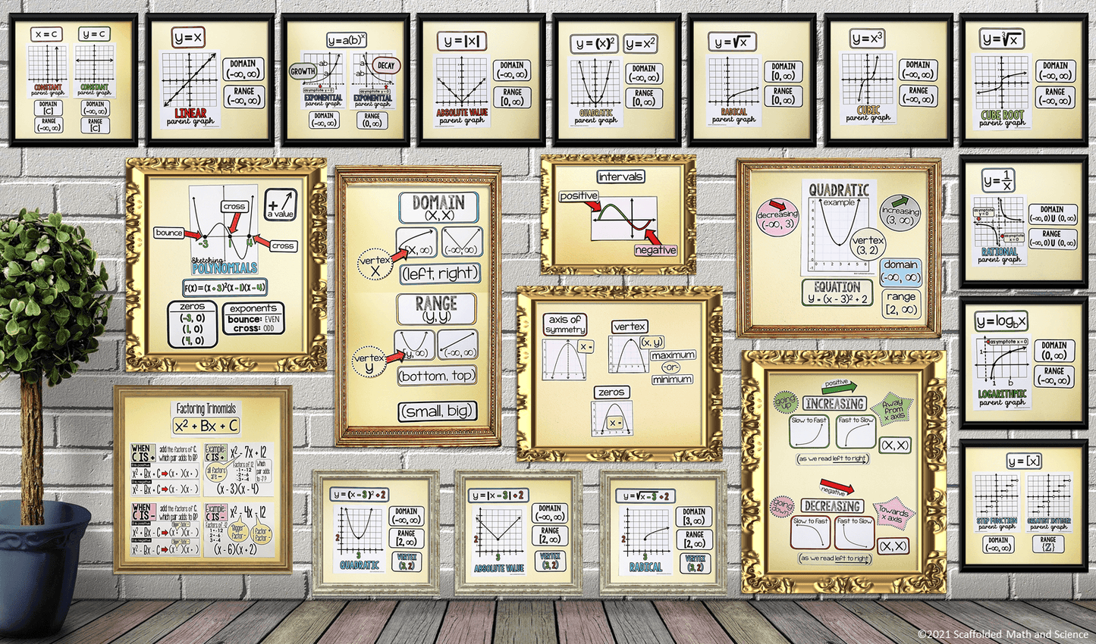Click the '(x - 6)(x + 2)' factored answer
Screen dimensions: 1096x644
pyautogui.click(x=235, y=549)
